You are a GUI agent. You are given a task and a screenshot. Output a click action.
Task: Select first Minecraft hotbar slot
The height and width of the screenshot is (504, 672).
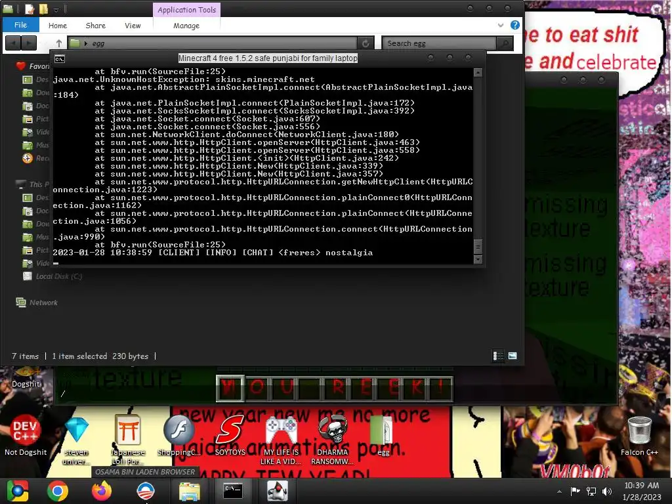(230, 388)
